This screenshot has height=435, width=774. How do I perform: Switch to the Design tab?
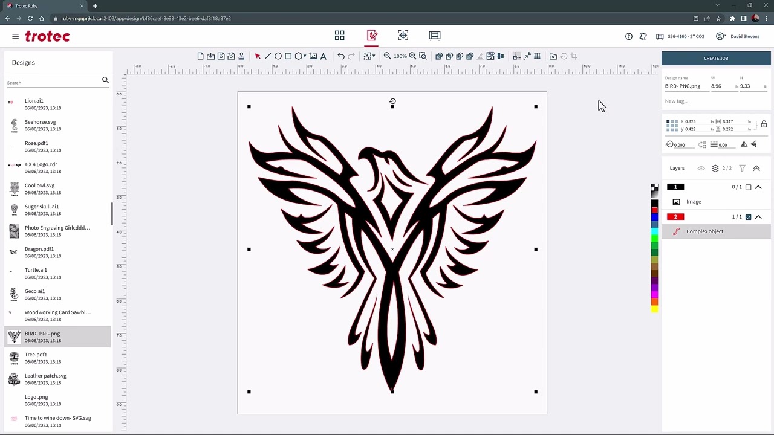pos(372,36)
